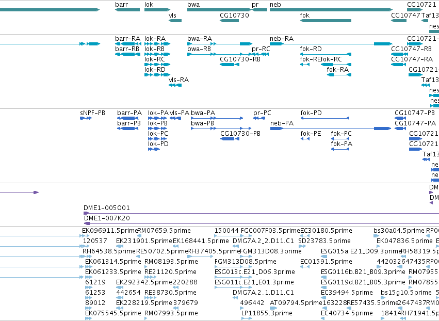Click the pr-RC transcript label
The height and width of the screenshot is (321, 439).
(261, 49)
